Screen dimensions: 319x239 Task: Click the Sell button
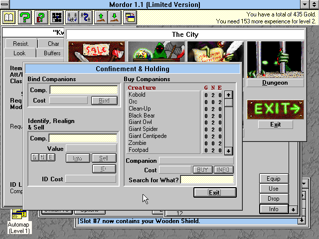click(x=104, y=158)
